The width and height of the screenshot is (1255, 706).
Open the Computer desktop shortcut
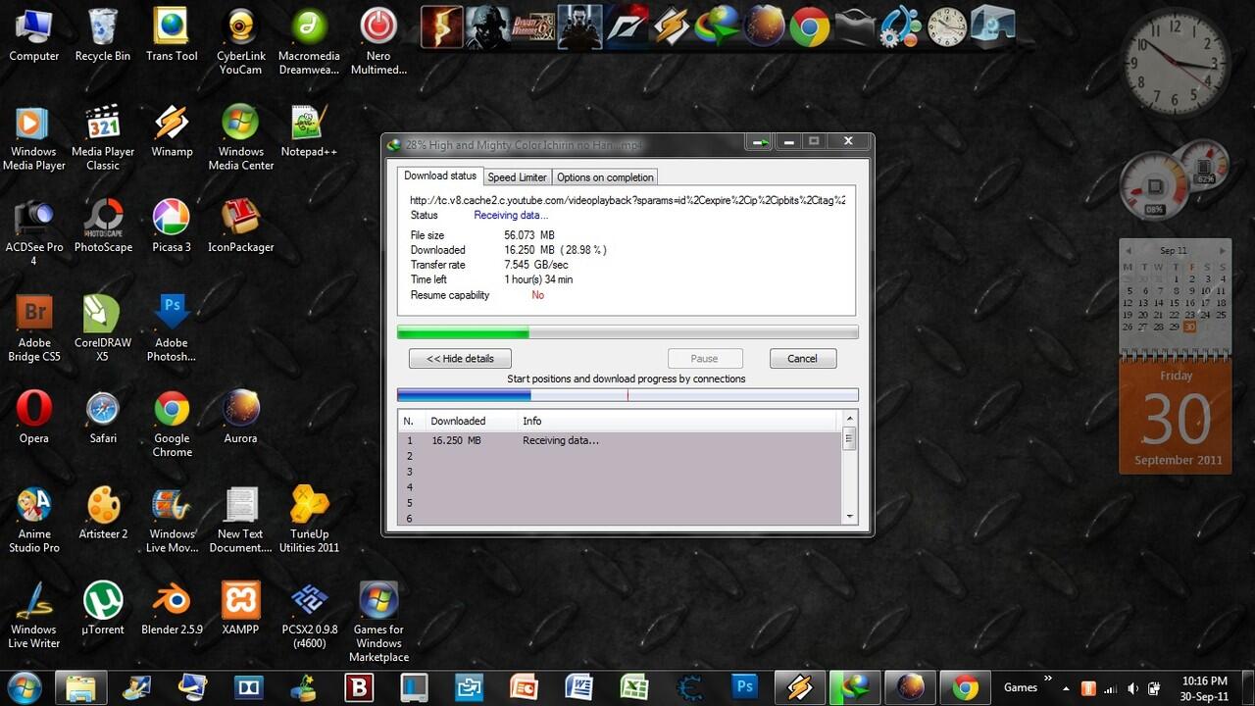[34, 34]
